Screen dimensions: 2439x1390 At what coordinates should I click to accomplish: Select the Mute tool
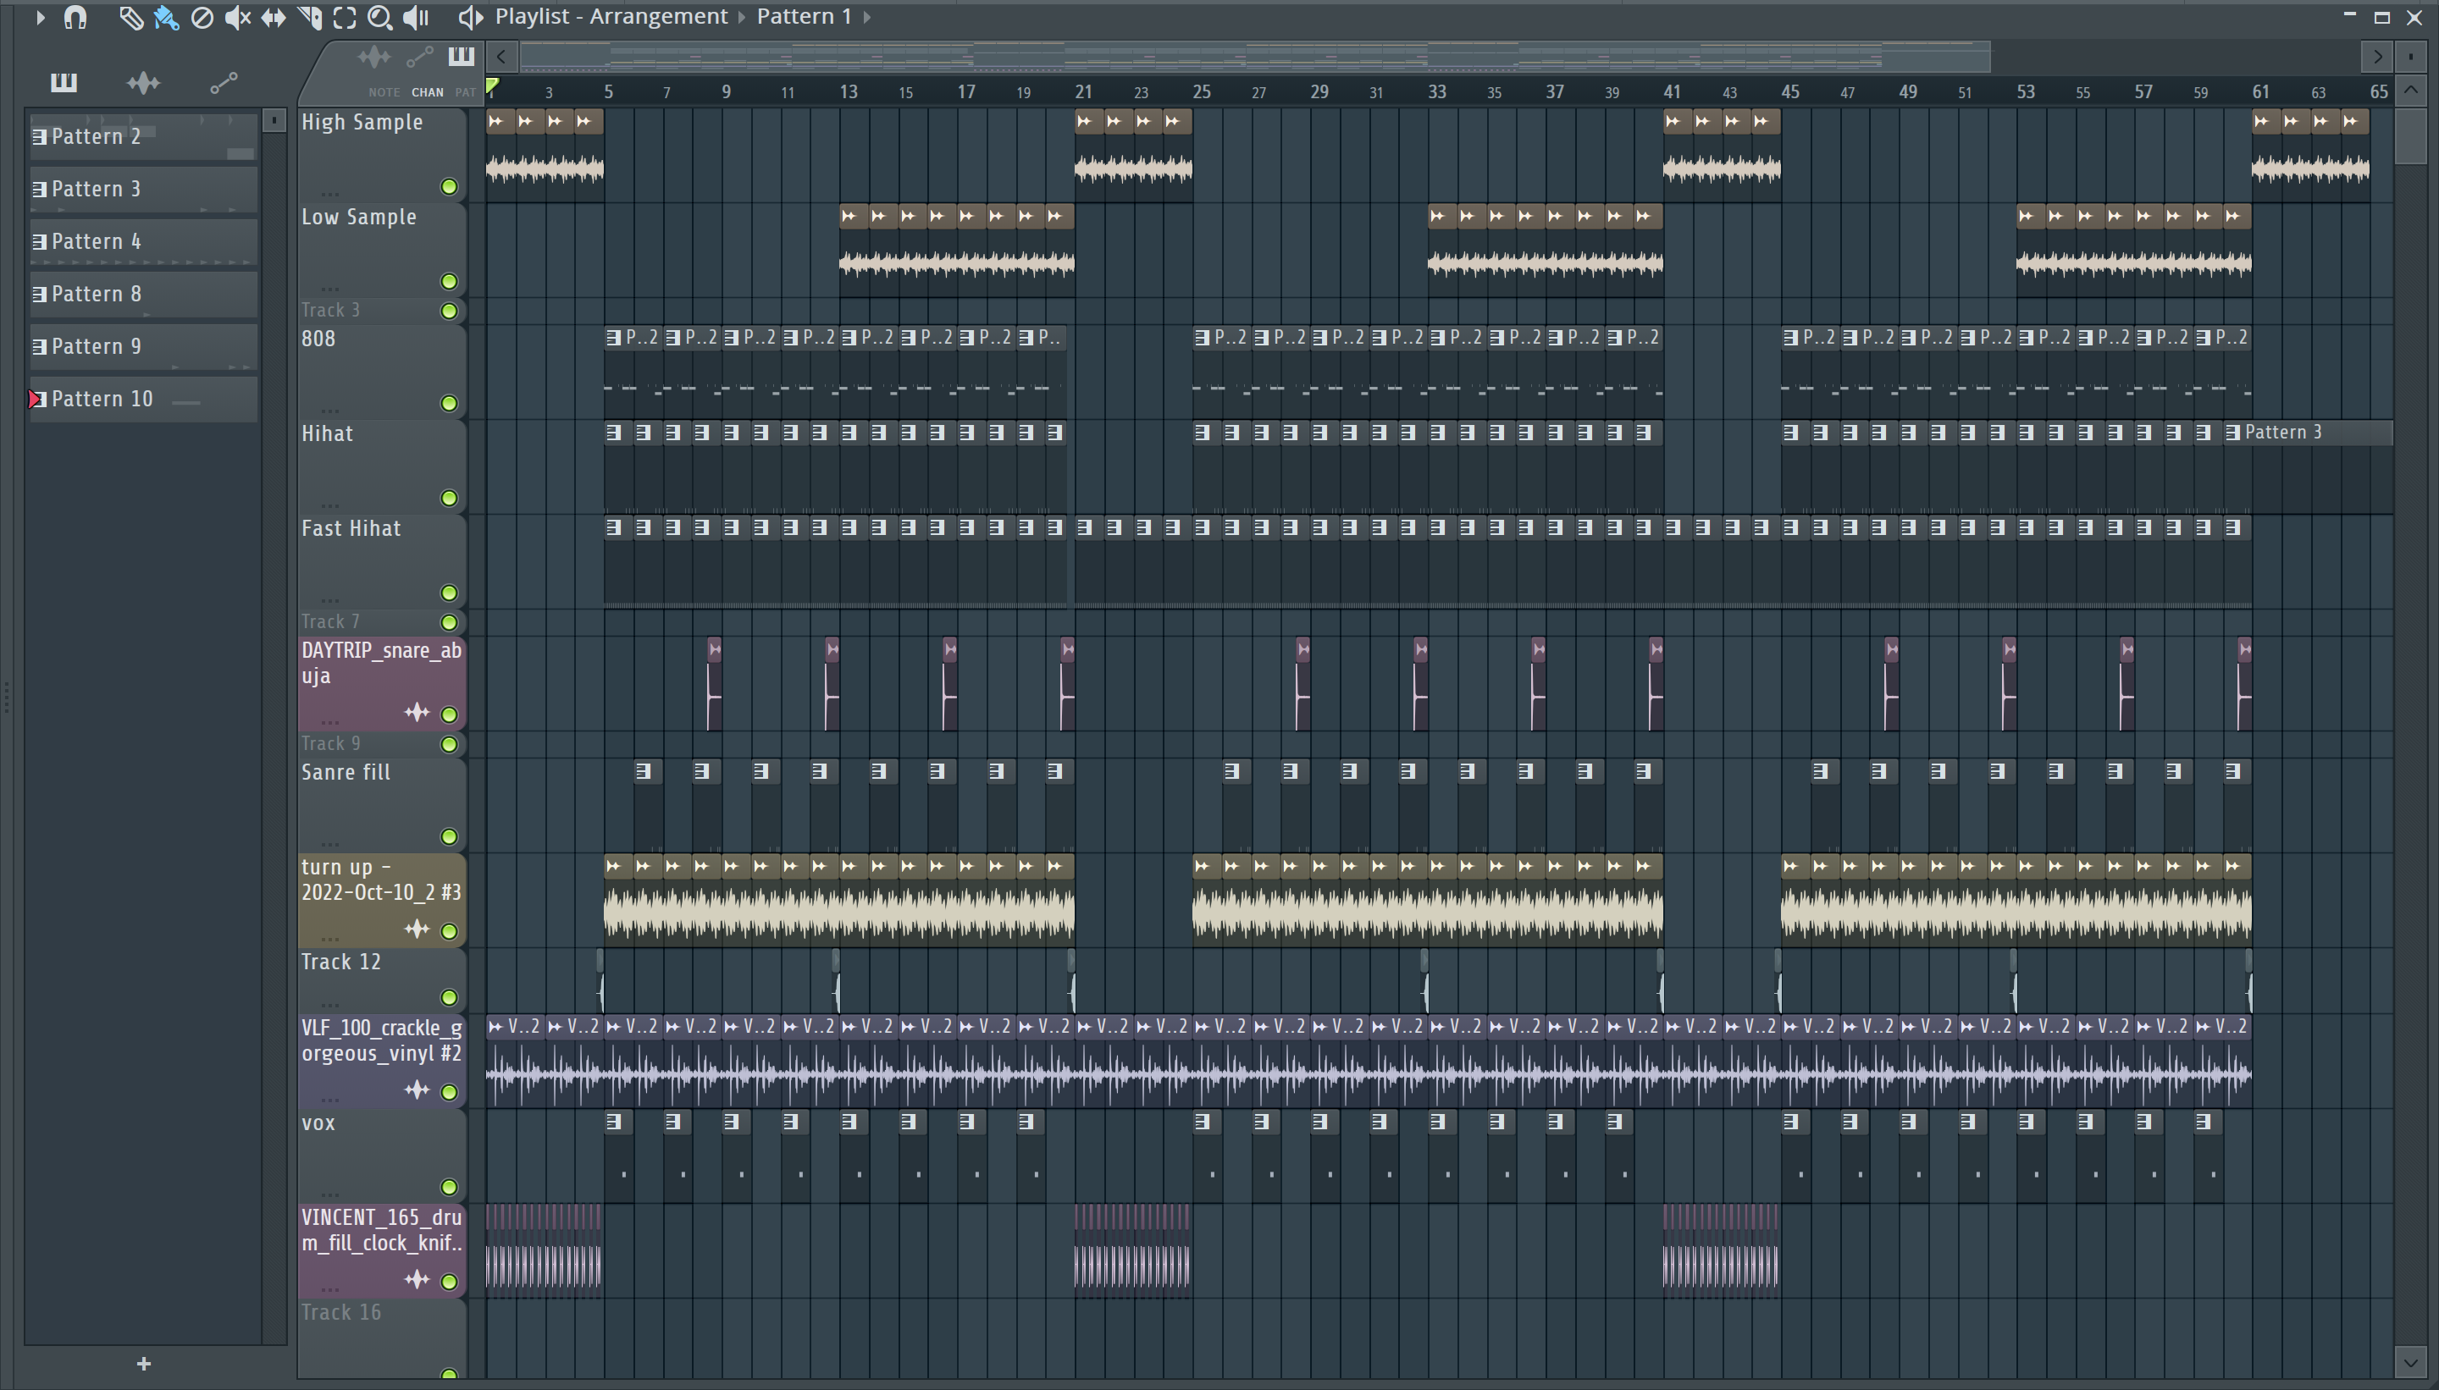[x=237, y=17]
